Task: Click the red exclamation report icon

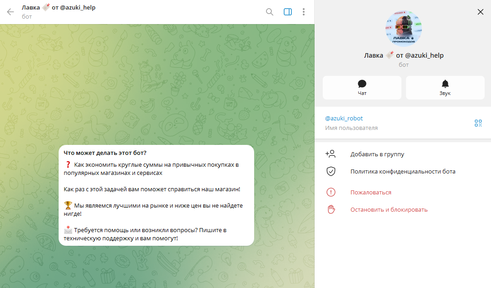Action: pos(331,192)
